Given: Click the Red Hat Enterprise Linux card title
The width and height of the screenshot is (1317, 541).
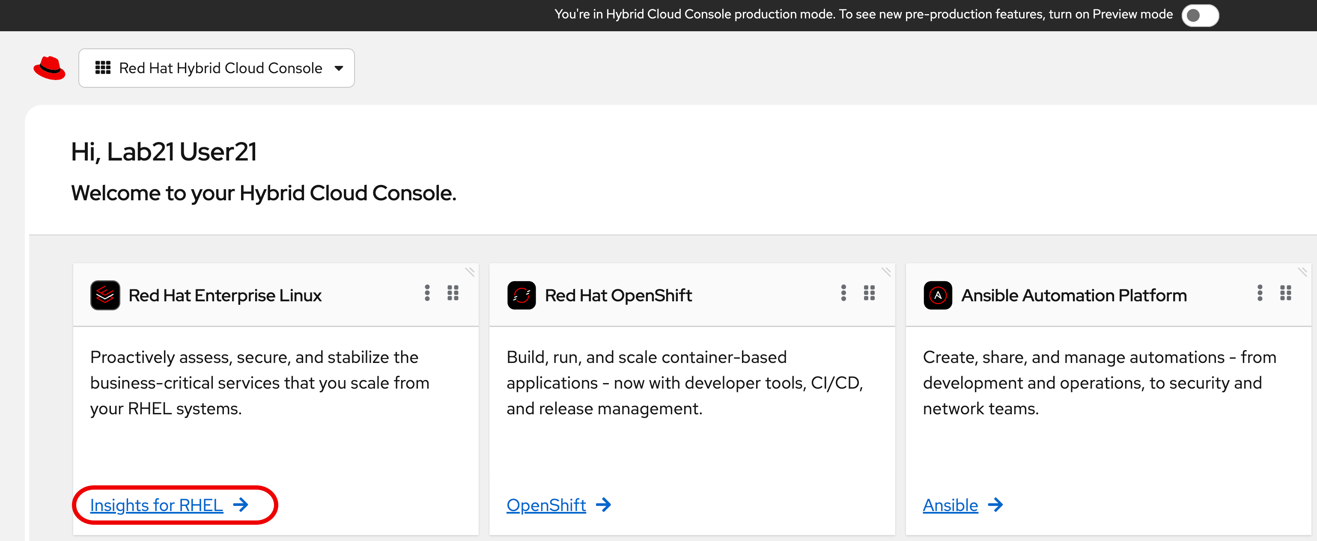Looking at the screenshot, I should point(225,295).
